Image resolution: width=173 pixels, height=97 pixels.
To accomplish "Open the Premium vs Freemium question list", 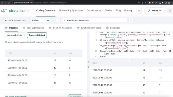I will 95,20.
